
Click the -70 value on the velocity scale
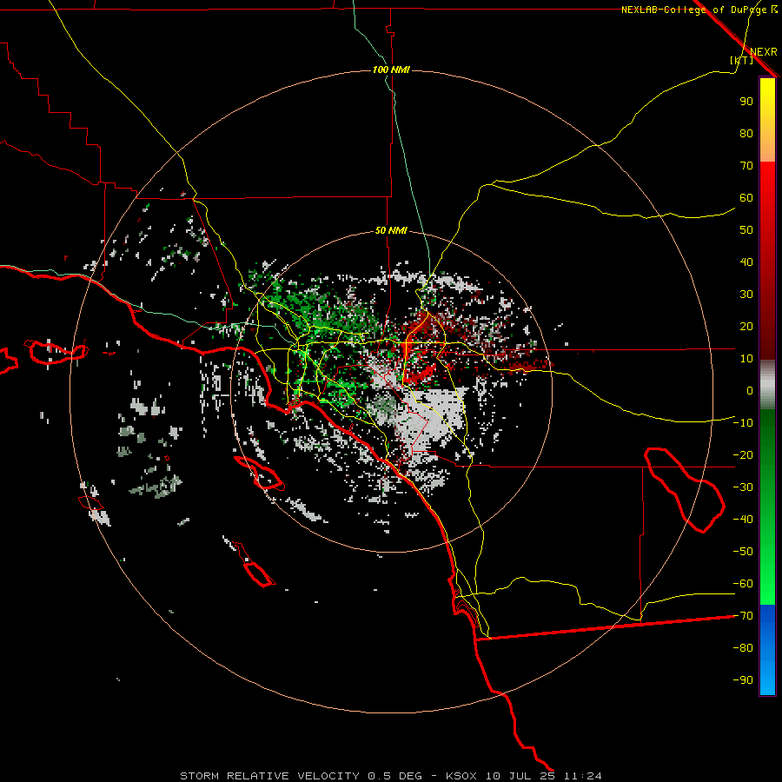click(743, 616)
